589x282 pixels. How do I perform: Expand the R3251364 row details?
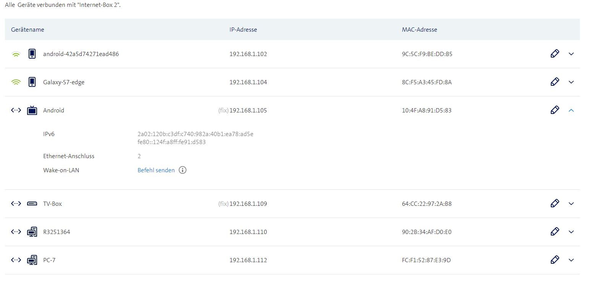pos(571,232)
